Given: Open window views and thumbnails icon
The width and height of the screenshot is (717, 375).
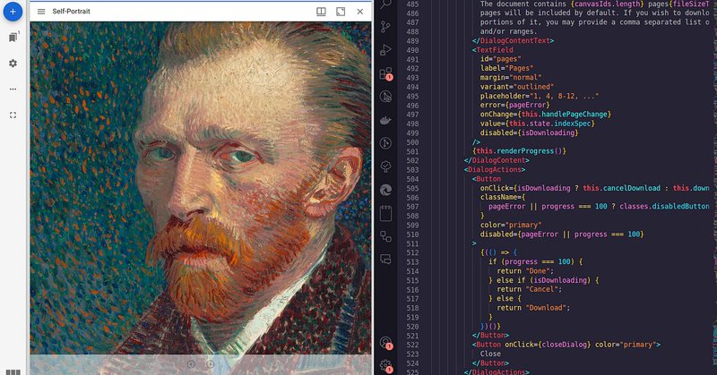Looking at the screenshot, I should 321,12.
